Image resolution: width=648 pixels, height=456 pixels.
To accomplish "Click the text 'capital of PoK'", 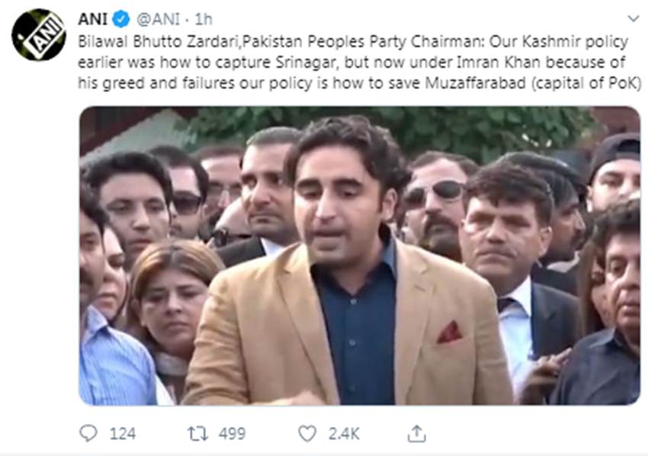I will (586, 82).
